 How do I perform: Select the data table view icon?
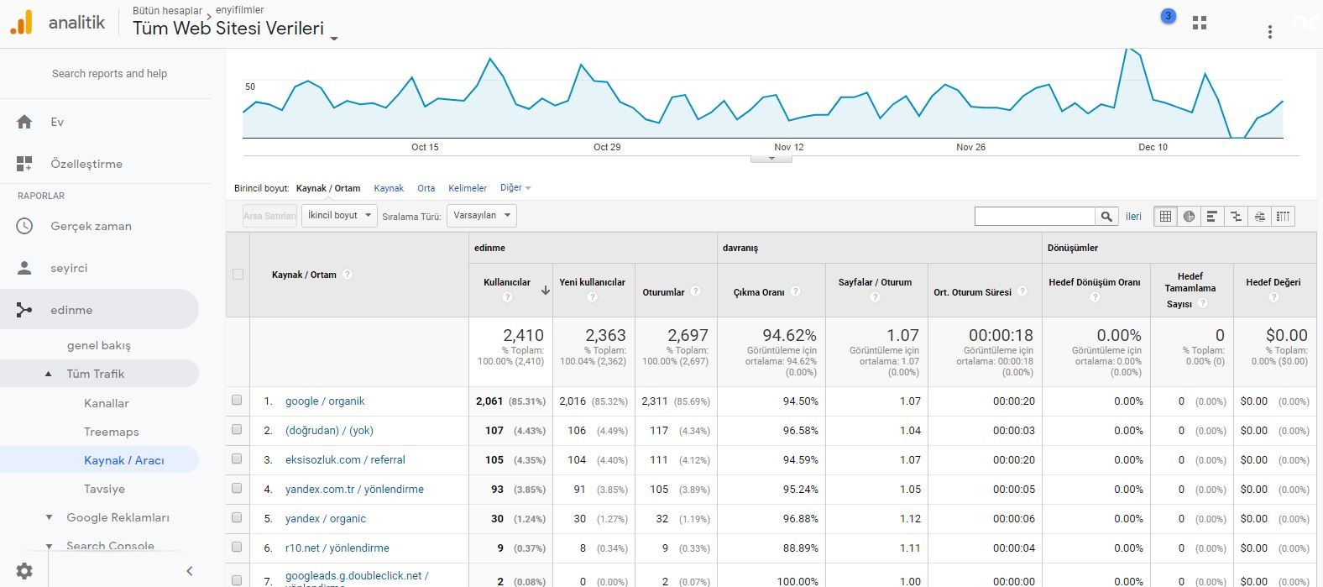tap(1165, 216)
